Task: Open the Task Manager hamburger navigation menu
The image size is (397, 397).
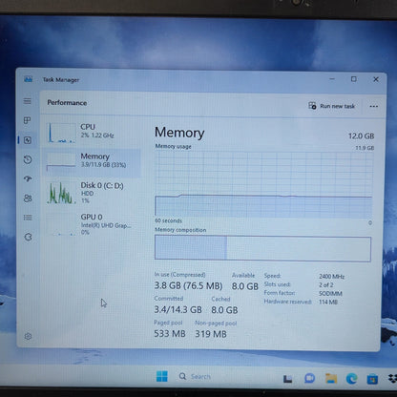Action: point(28,101)
